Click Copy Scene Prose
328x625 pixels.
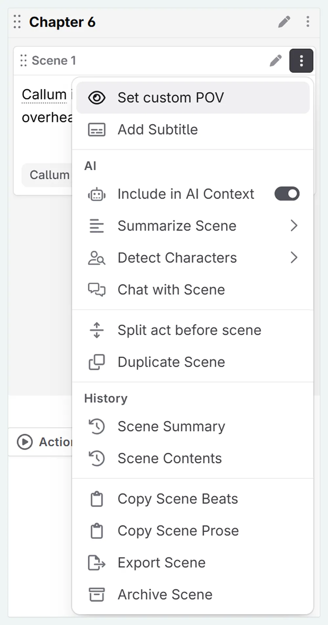pos(178,530)
